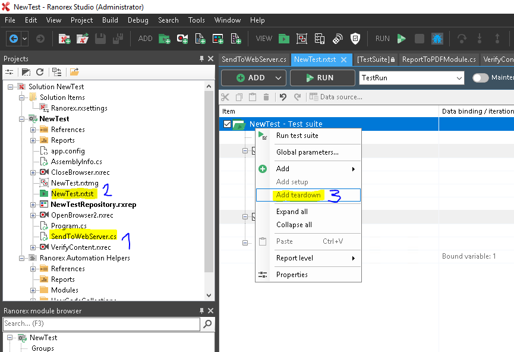
Task: Click the Undo arrow in the test suite toolbar
Action: pyautogui.click(x=283, y=97)
